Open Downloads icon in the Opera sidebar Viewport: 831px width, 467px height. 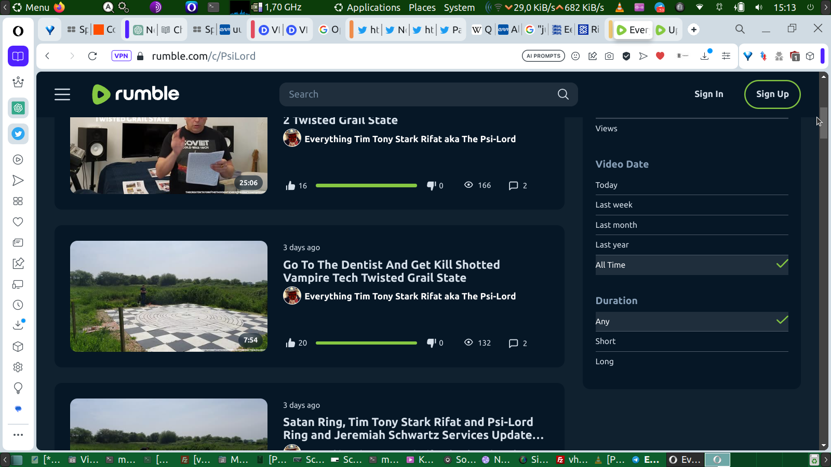coord(18,325)
